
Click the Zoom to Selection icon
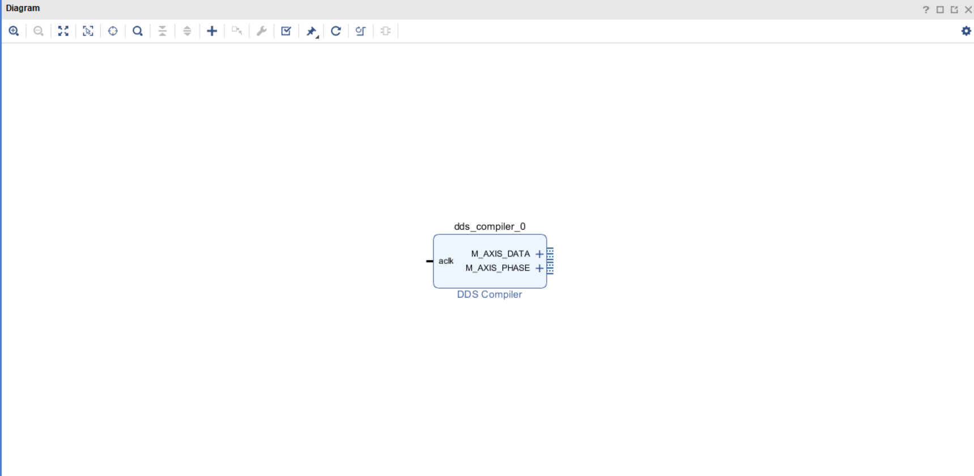88,31
